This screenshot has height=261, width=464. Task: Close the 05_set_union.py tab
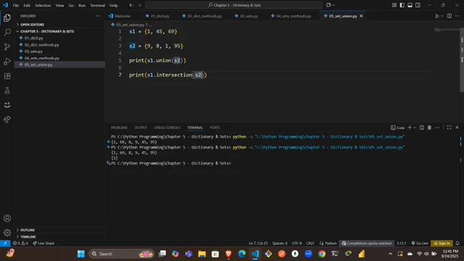[361, 16]
